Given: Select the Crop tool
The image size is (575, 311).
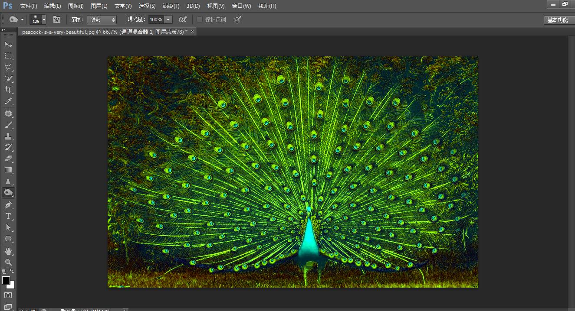Looking at the screenshot, I should (8, 90).
